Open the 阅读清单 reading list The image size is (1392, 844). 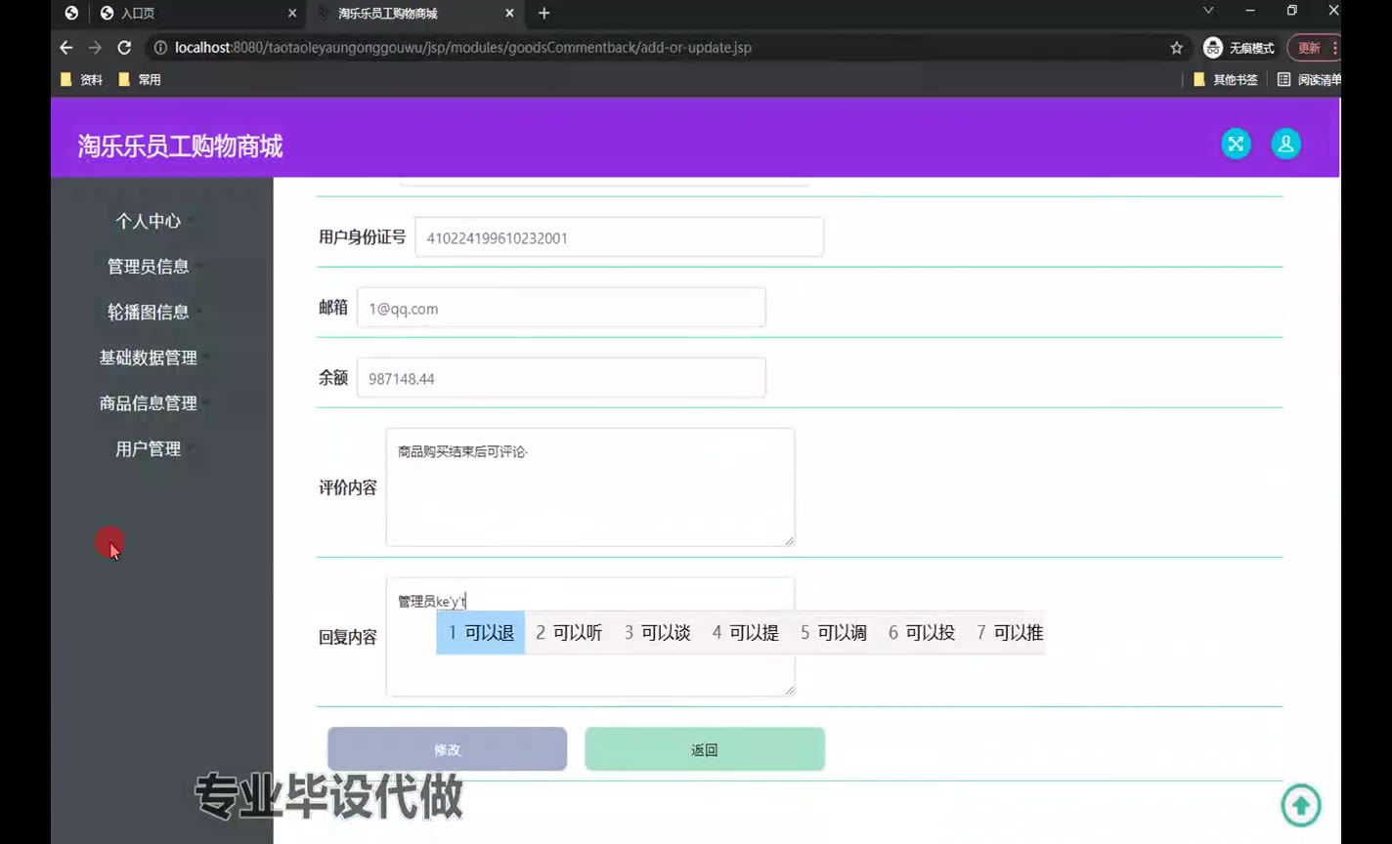1310,79
